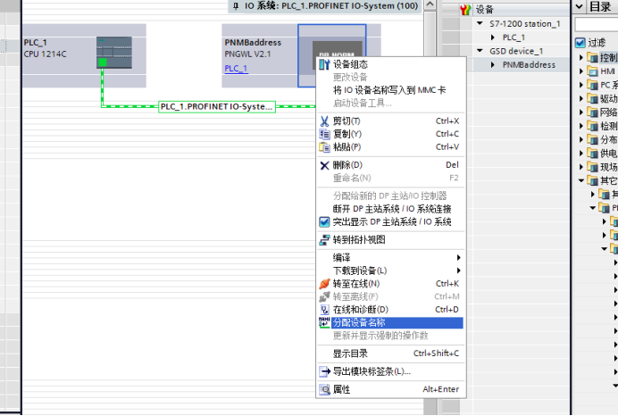Click 剪切(T) in the context menu
The image size is (618, 416).
click(390, 121)
